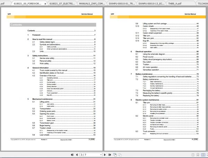Click 'Safety circuit (emergency stop button)' entry
The image size is (208, 158).
point(167,59)
